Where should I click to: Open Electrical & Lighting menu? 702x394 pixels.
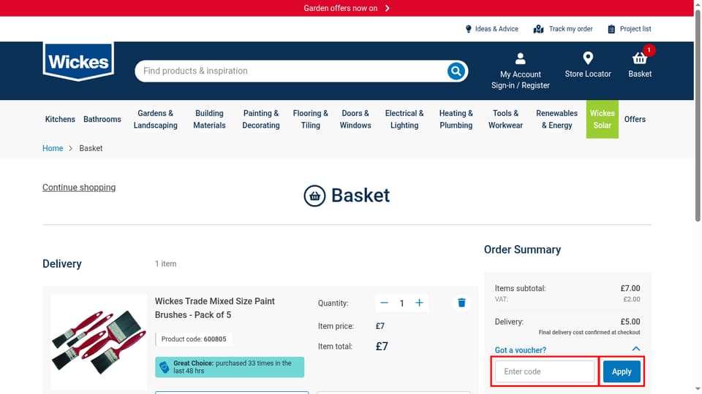tap(404, 119)
